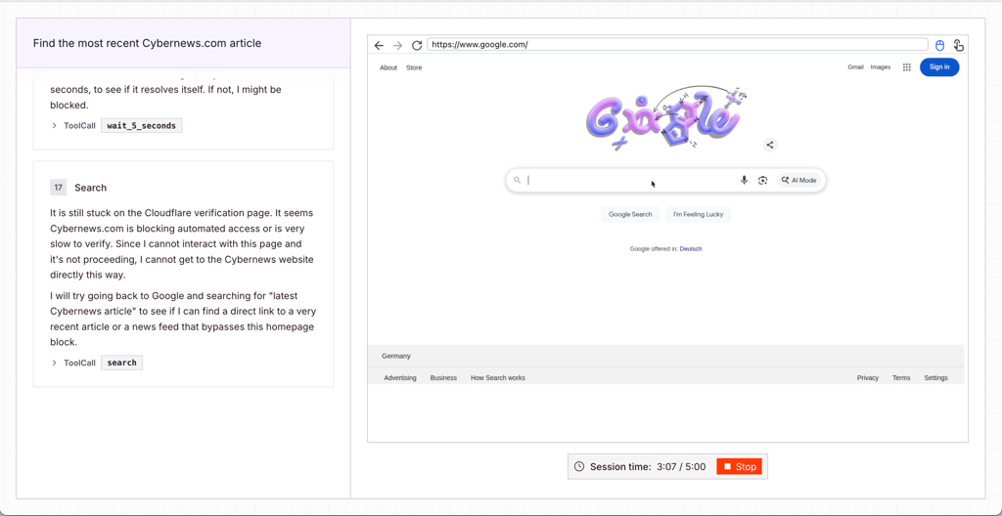Click the magnifier icon in the search box
The width and height of the screenshot is (1002, 516).
[517, 180]
